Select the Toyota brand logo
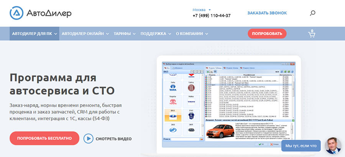 coord(172,102)
